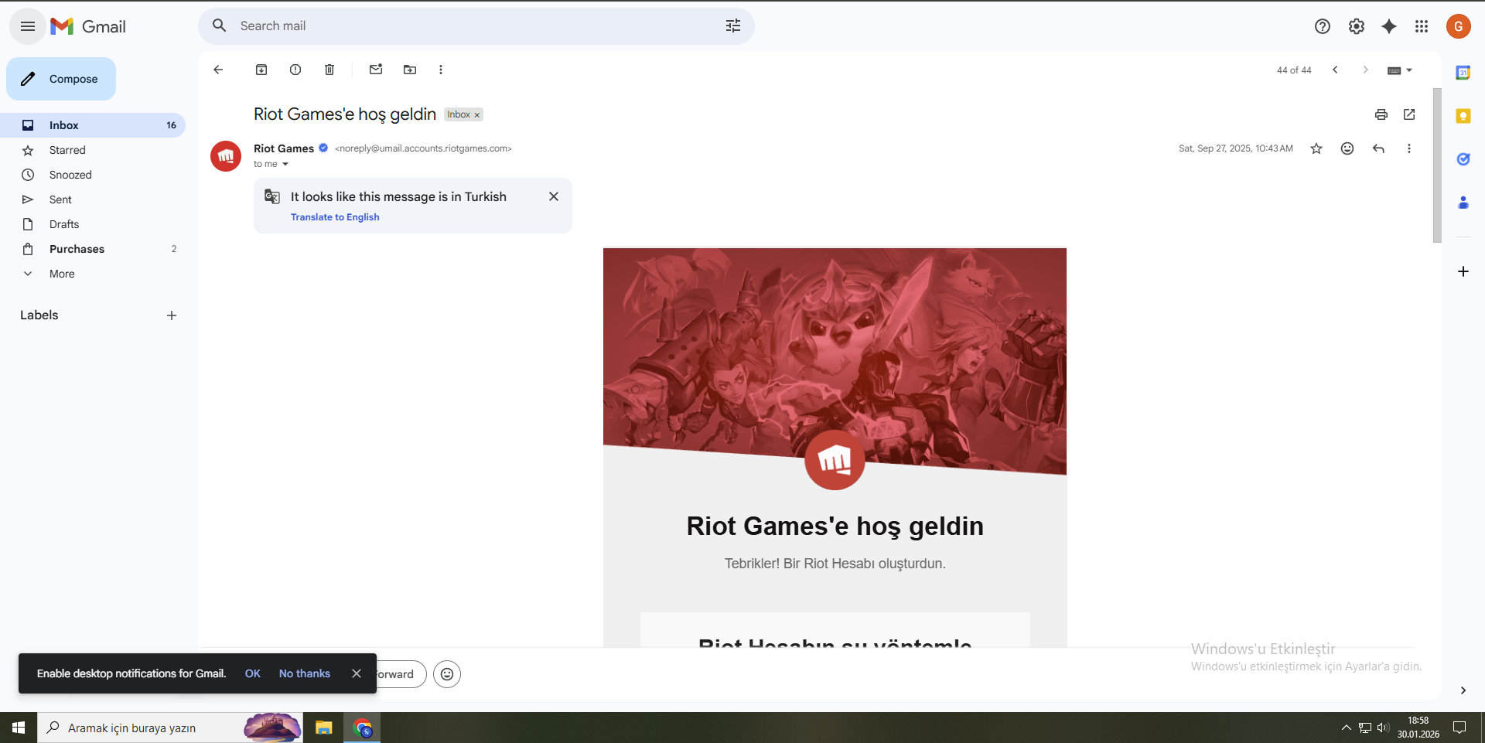Open More options in email toolbar
Viewport: 1485px width, 743px height.
pos(441,70)
